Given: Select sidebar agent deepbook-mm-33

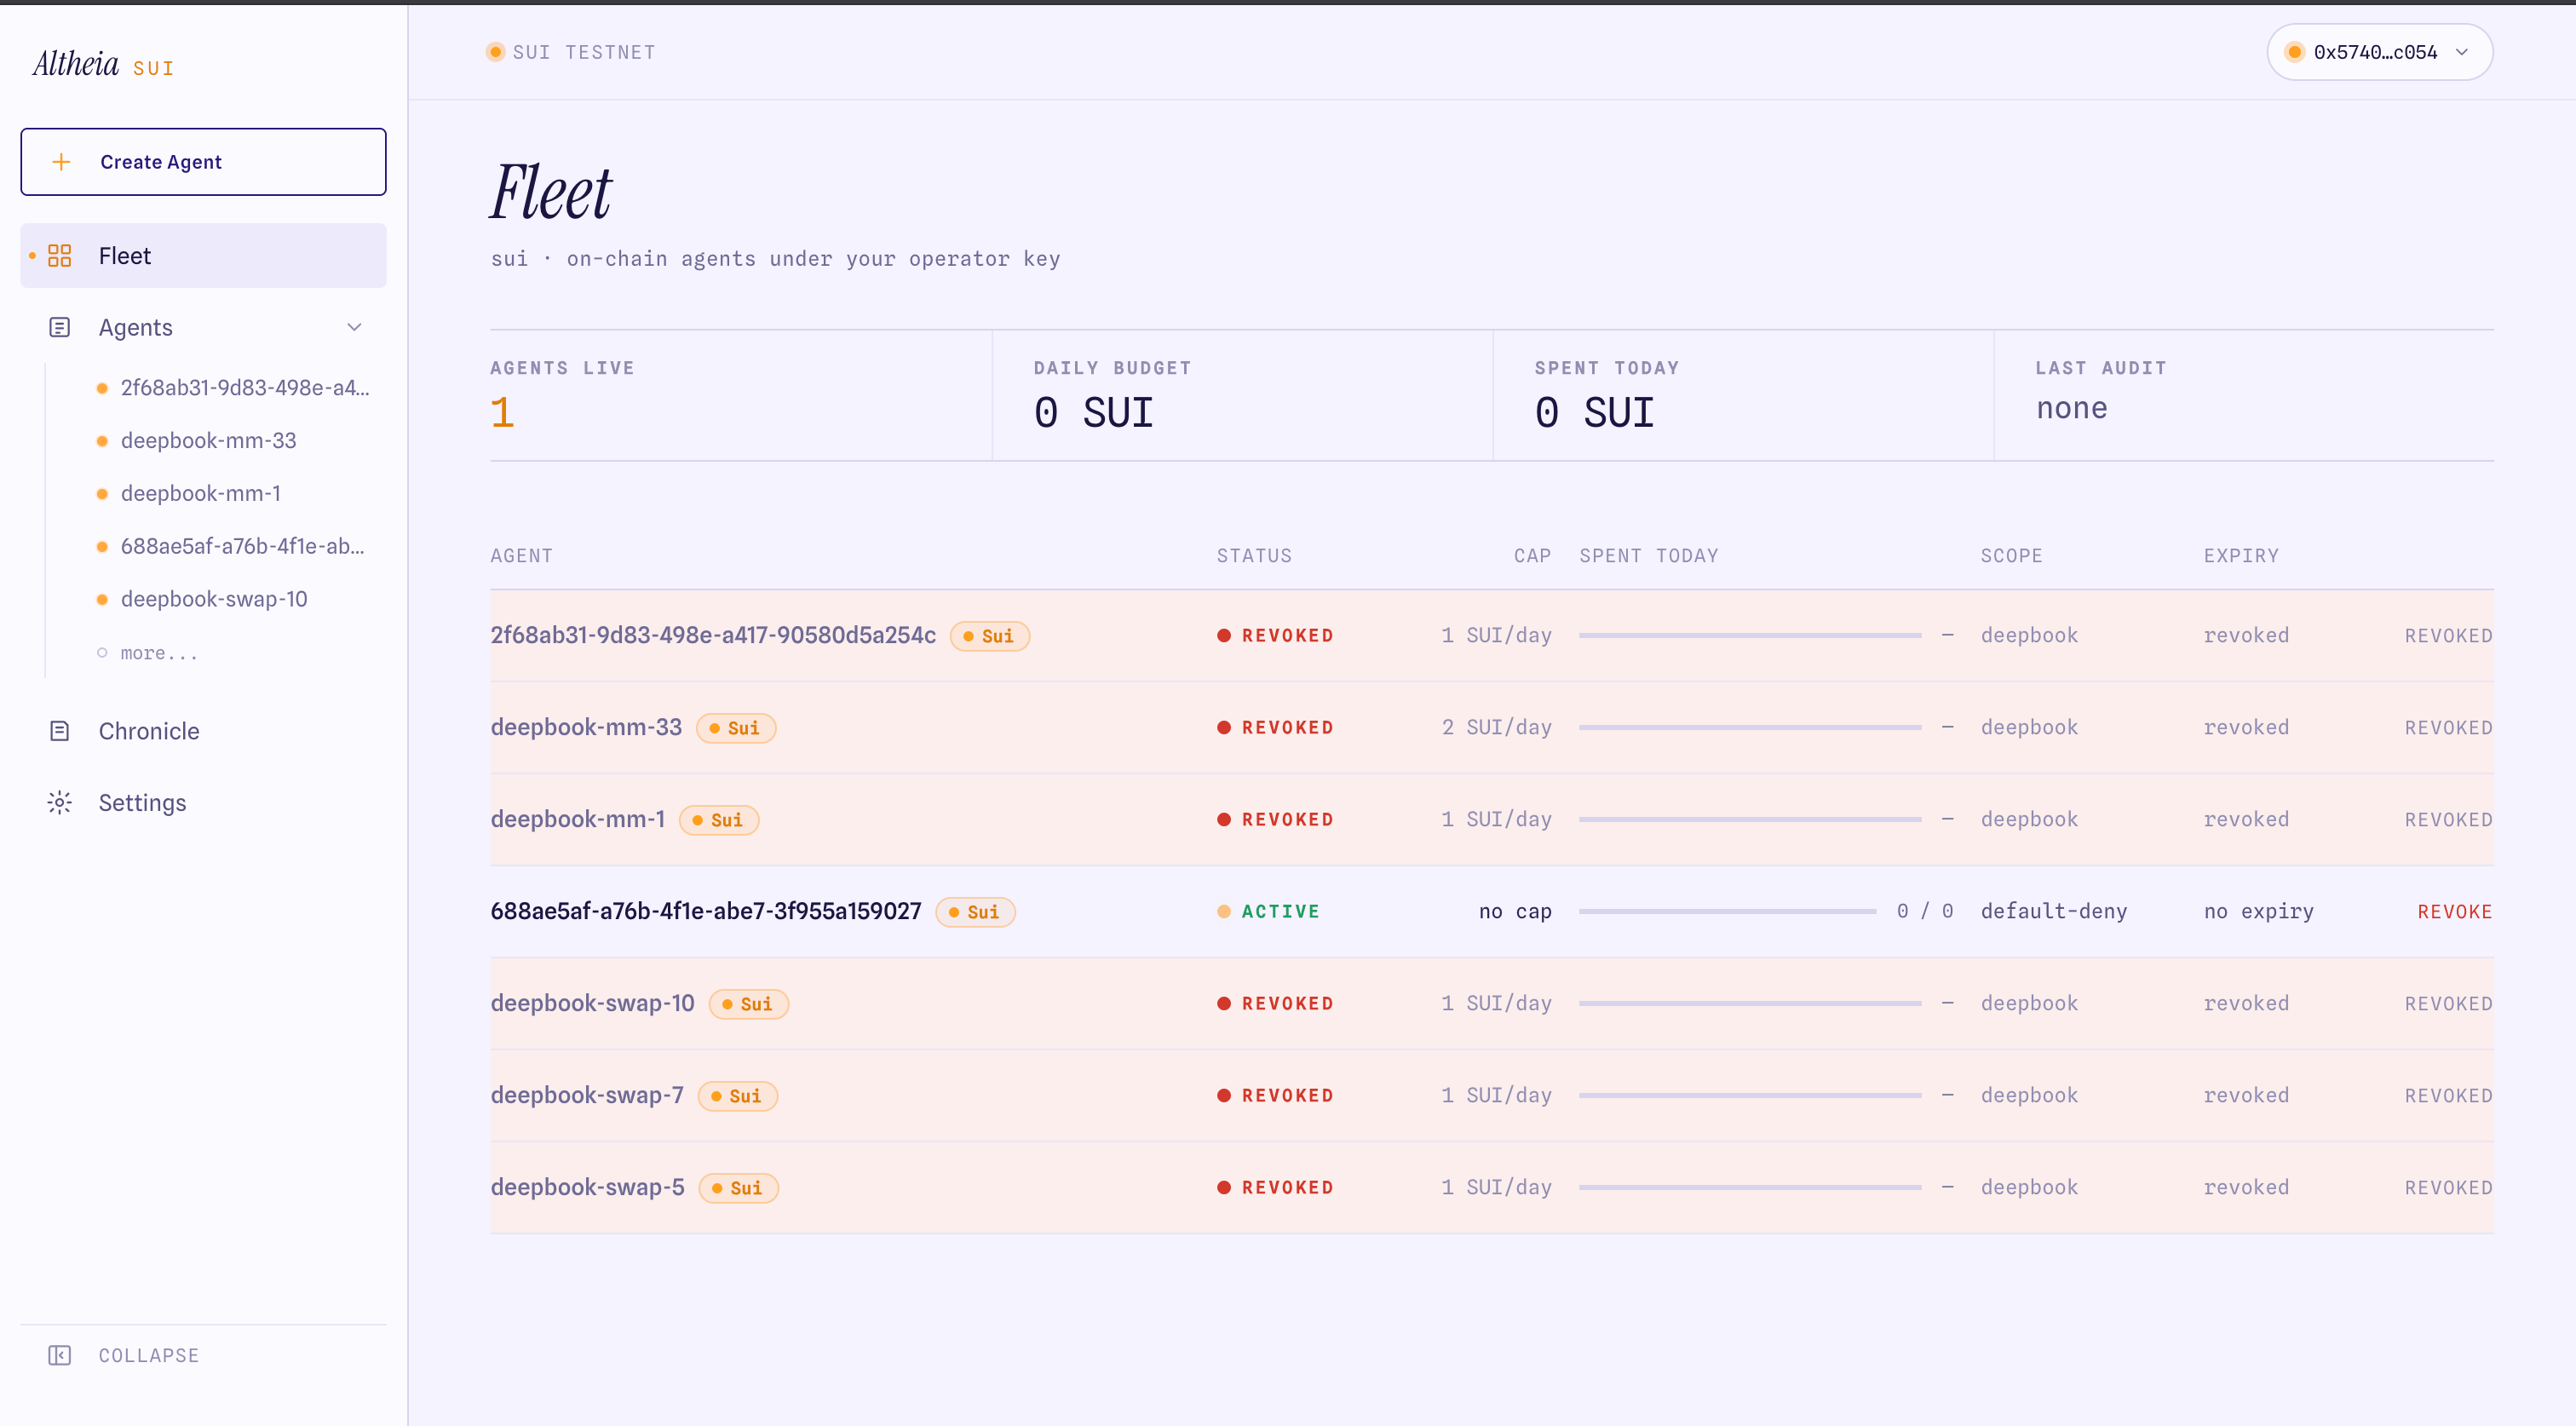Looking at the screenshot, I should (208, 441).
